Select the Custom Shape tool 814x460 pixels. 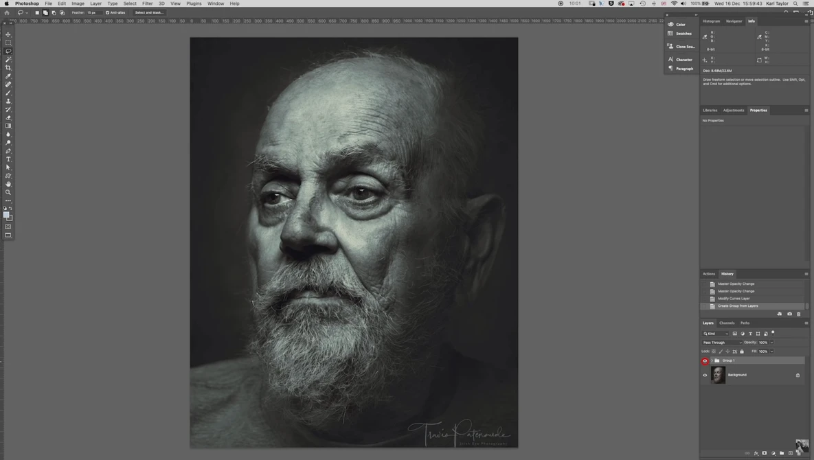[x=8, y=176]
